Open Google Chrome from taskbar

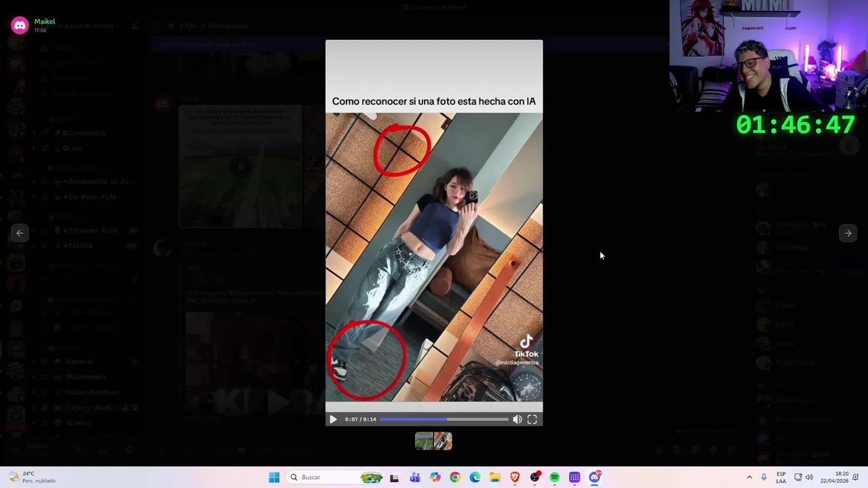455,477
